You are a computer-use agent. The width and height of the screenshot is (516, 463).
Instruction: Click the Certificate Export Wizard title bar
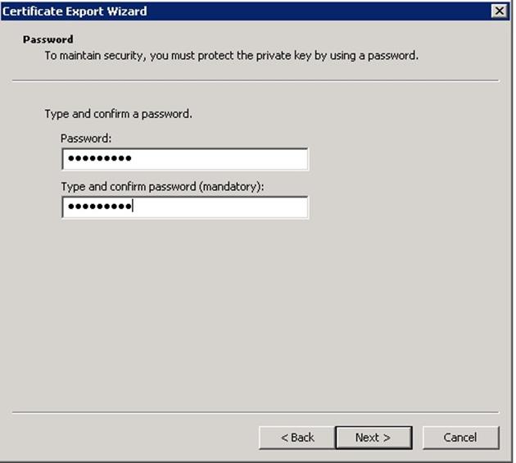click(246, 11)
